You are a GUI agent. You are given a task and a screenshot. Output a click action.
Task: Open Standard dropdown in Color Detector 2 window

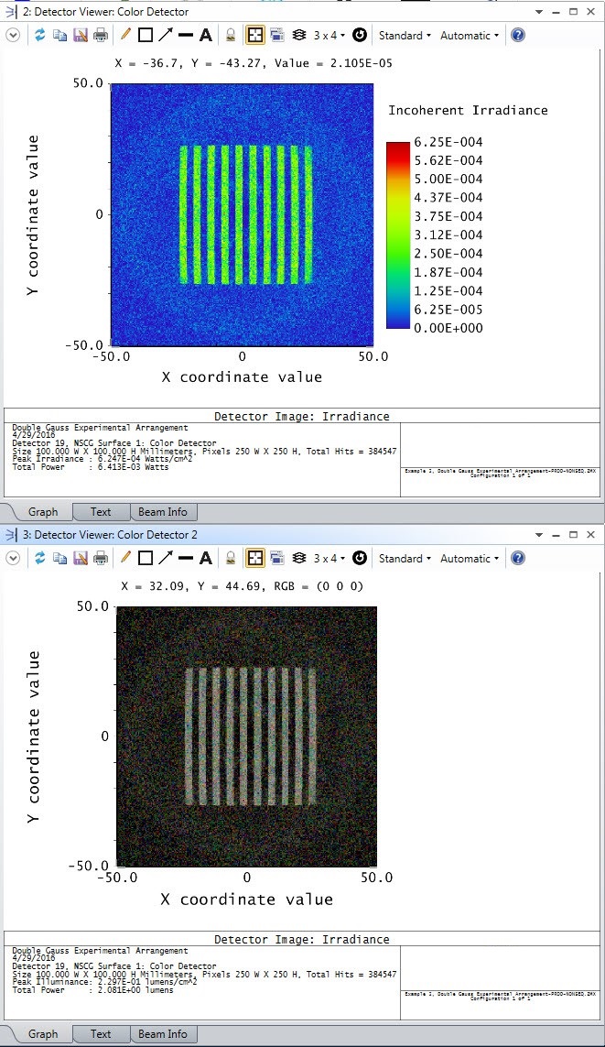point(405,558)
